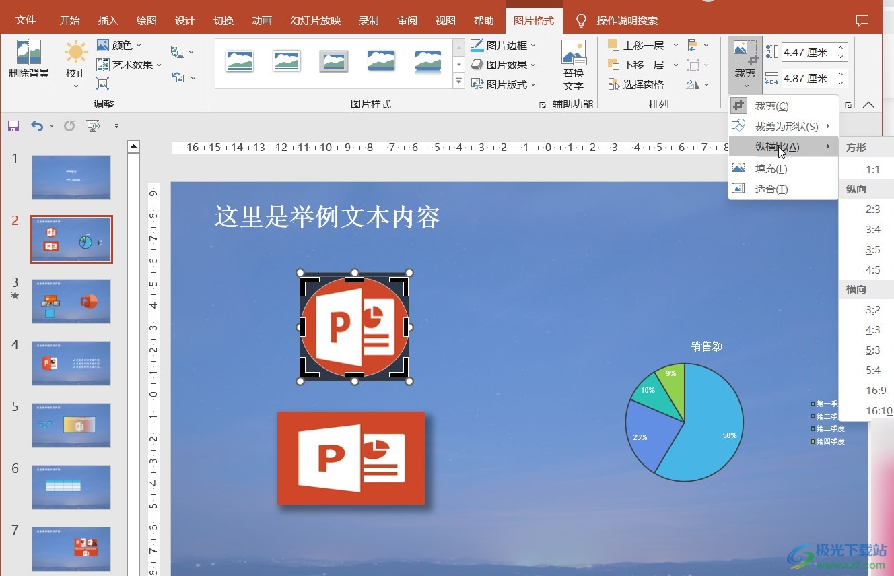
Task: Switch to the 动画 tab
Action: point(261,21)
